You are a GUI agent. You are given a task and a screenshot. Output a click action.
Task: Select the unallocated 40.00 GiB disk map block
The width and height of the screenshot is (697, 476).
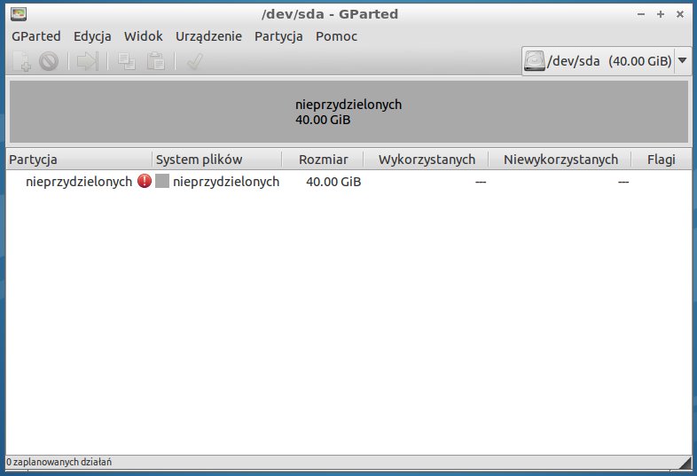click(x=349, y=112)
